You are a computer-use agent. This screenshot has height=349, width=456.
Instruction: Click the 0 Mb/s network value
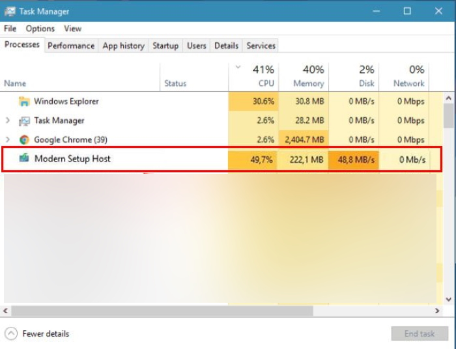pos(412,160)
